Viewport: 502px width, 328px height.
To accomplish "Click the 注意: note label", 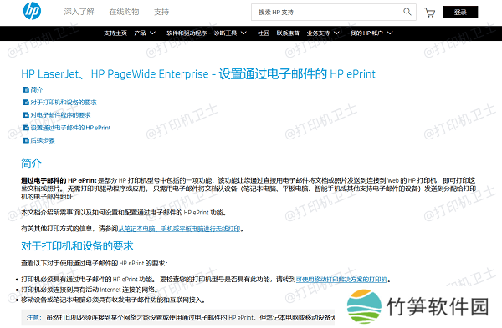I will click(34, 318).
